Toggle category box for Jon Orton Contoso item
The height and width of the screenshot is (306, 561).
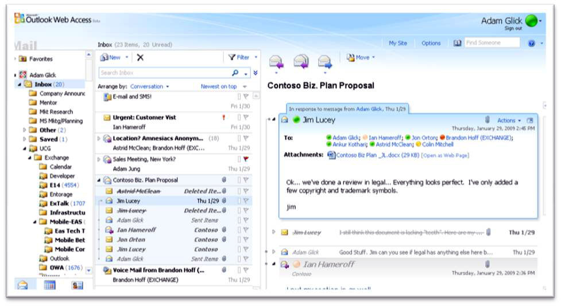tap(239, 240)
